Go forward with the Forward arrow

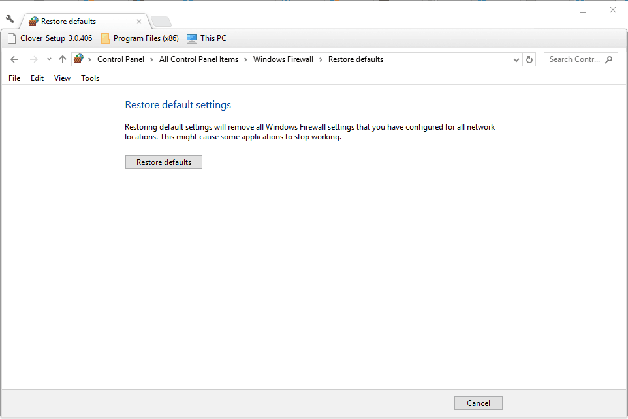(34, 59)
